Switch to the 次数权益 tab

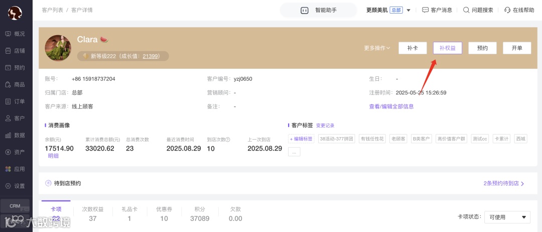(x=93, y=214)
